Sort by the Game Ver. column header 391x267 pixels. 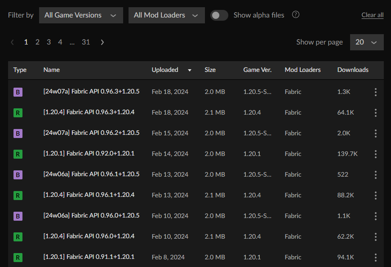(258, 70)
